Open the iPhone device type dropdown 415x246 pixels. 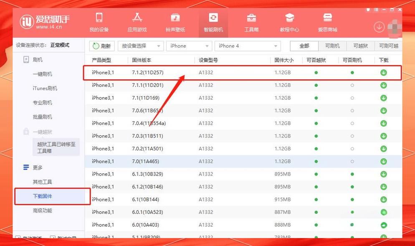(189, 46)
